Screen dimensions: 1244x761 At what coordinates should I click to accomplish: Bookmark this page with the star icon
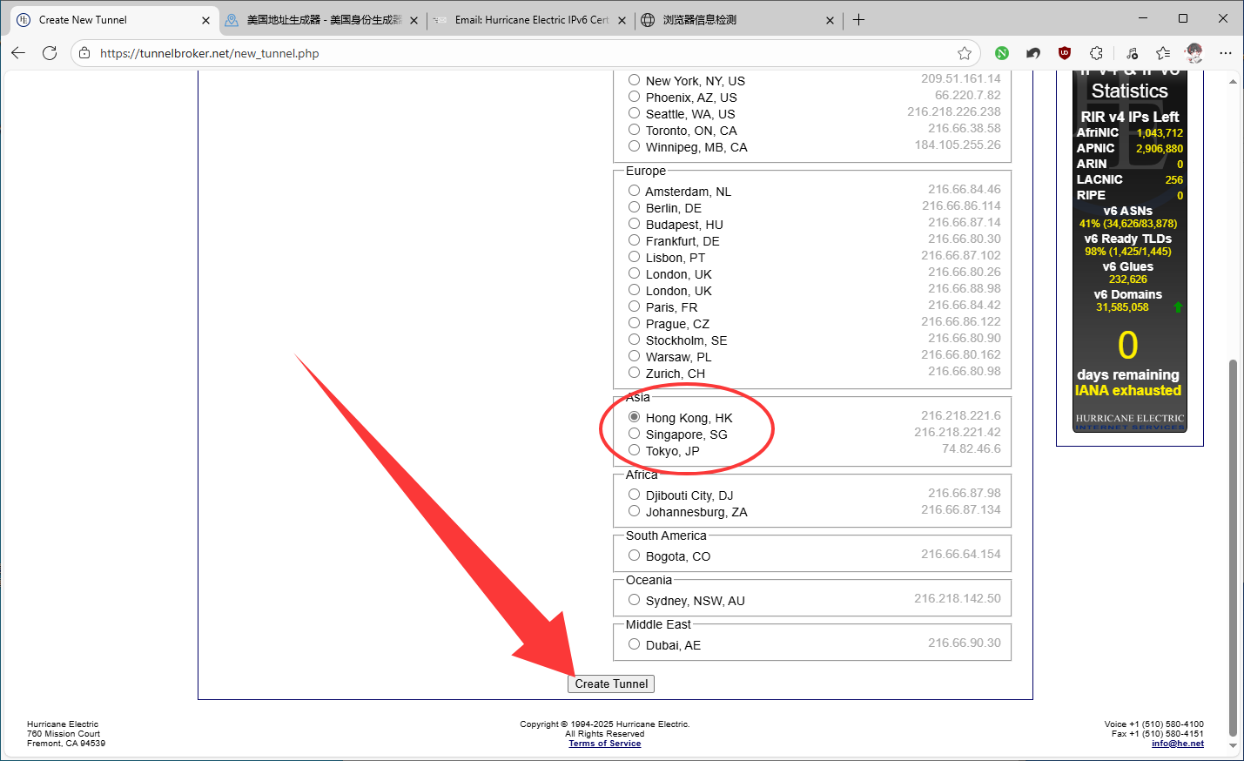point(965,53)
